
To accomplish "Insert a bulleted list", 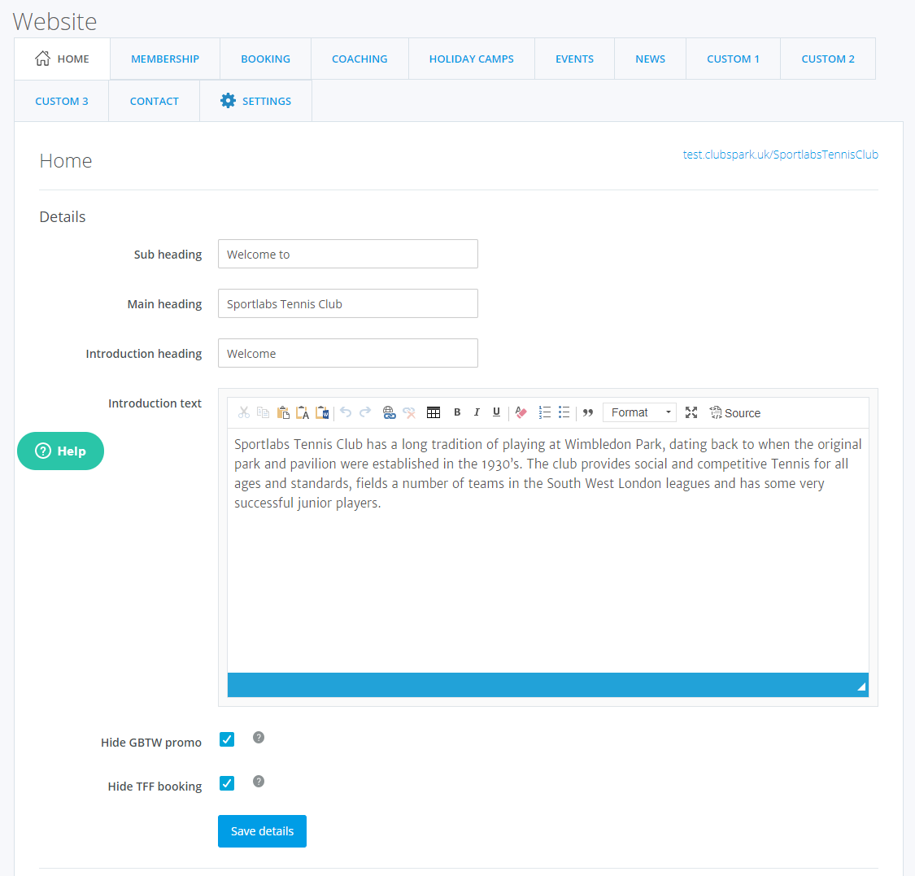I will 564,412.
